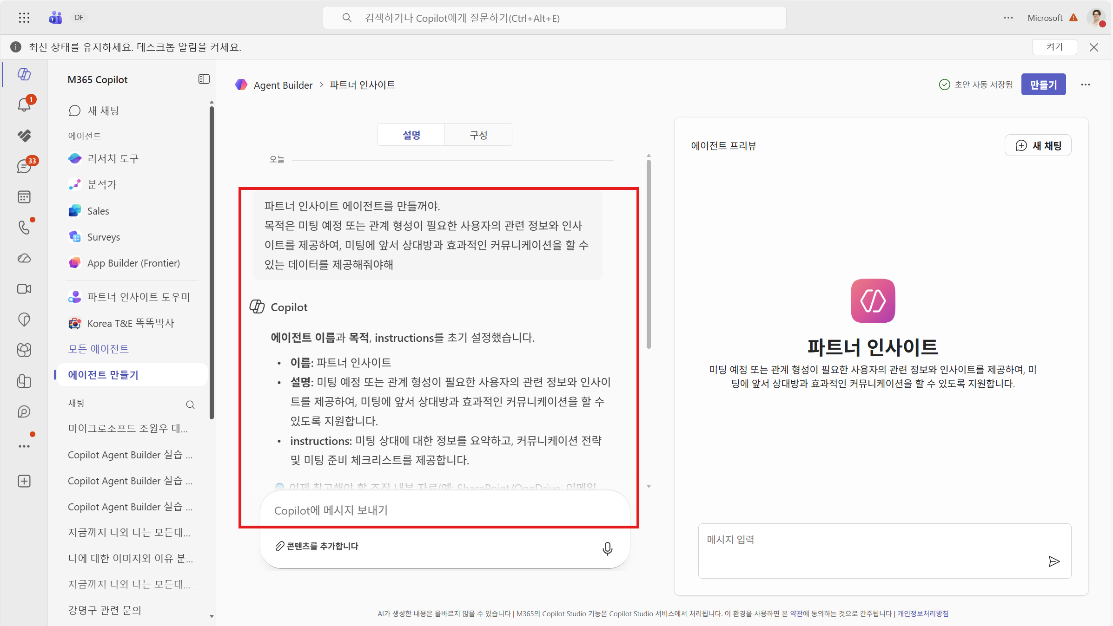Switch to the 구성 tab

tap(479, 135)
